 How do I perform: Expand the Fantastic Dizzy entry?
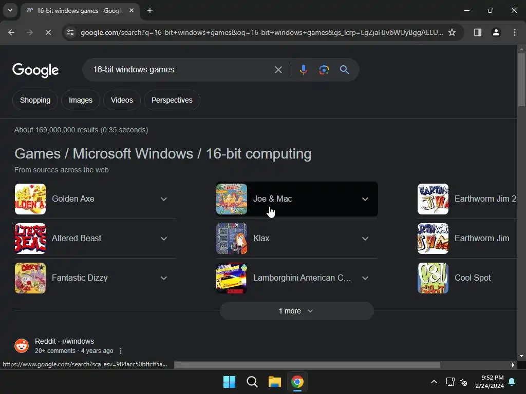click(164, 278)
